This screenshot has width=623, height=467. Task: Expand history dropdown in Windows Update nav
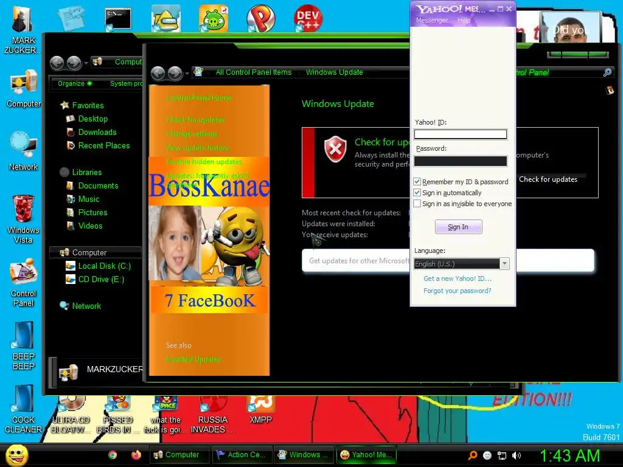[x=187, y=74]
